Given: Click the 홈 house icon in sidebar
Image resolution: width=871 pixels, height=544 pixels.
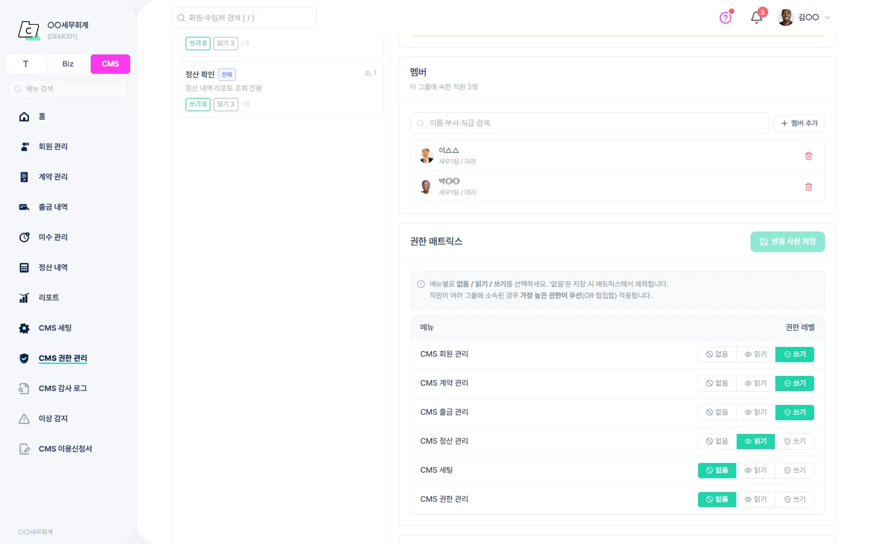Looking at the screenshot, I should coord(24,117).
